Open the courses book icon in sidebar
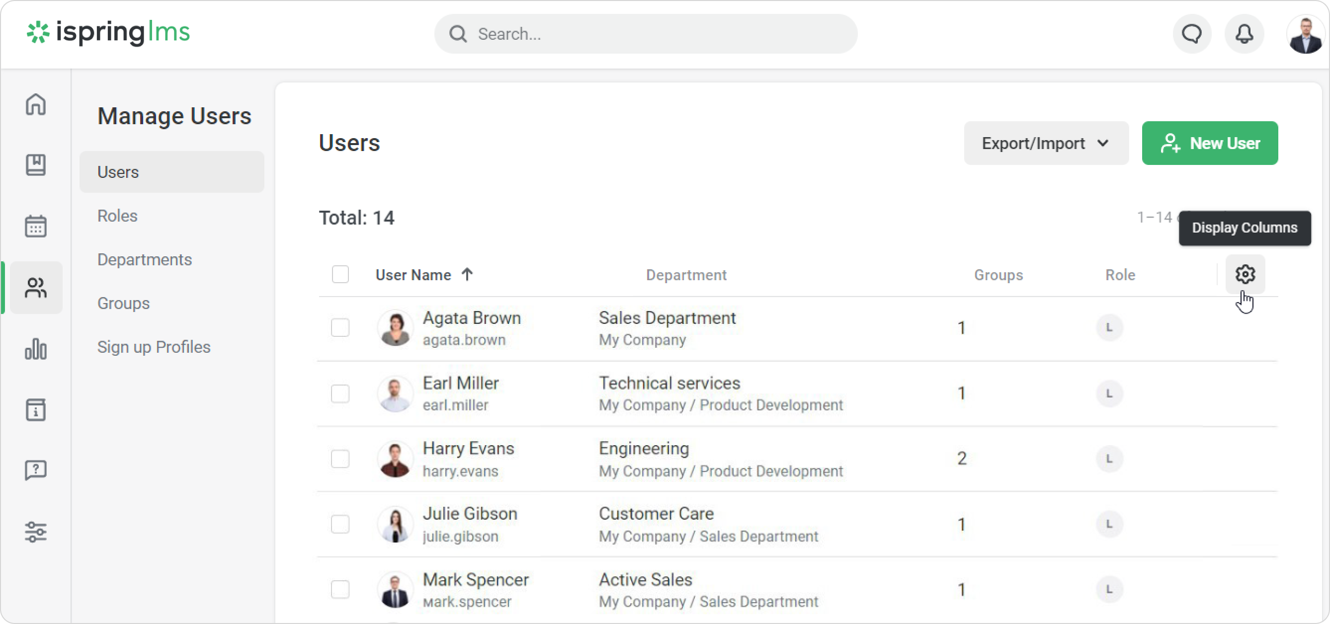Image resolution: width=1330 pixels, height=624 pixels. [x=36, y=164]
